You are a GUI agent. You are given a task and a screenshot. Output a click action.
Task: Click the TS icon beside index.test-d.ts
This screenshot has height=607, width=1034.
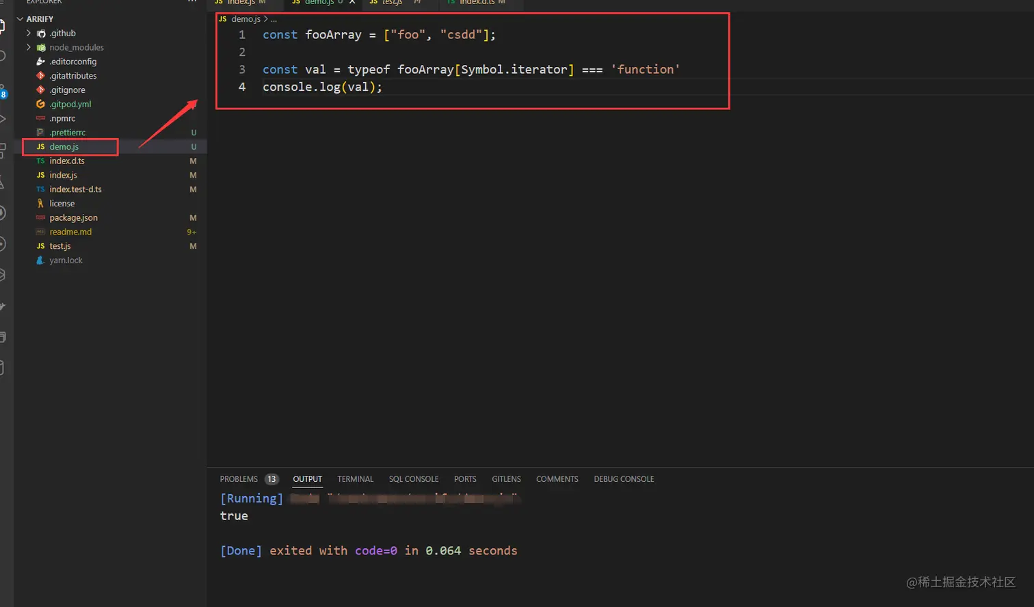click(41, 189)
